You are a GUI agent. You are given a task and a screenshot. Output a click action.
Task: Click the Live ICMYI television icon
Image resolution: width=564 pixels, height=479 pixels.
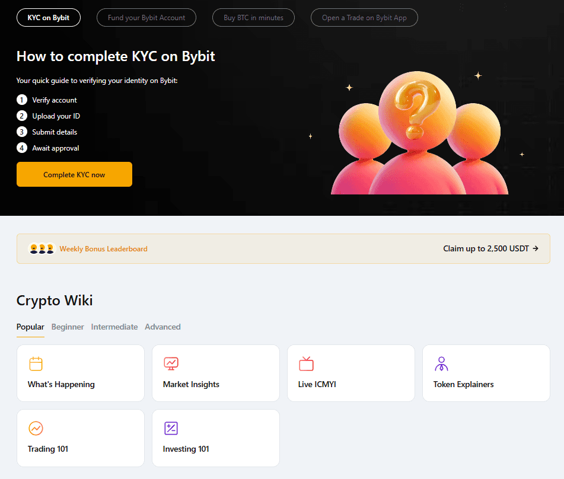click(306, 363)
